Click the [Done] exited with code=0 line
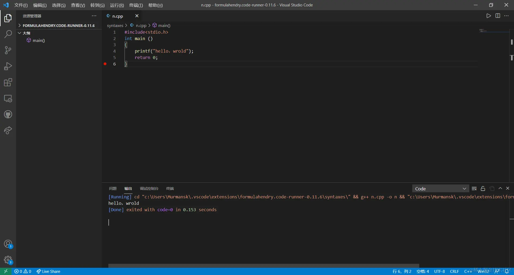This screenshot has height=275, width=514. point(162,210)
